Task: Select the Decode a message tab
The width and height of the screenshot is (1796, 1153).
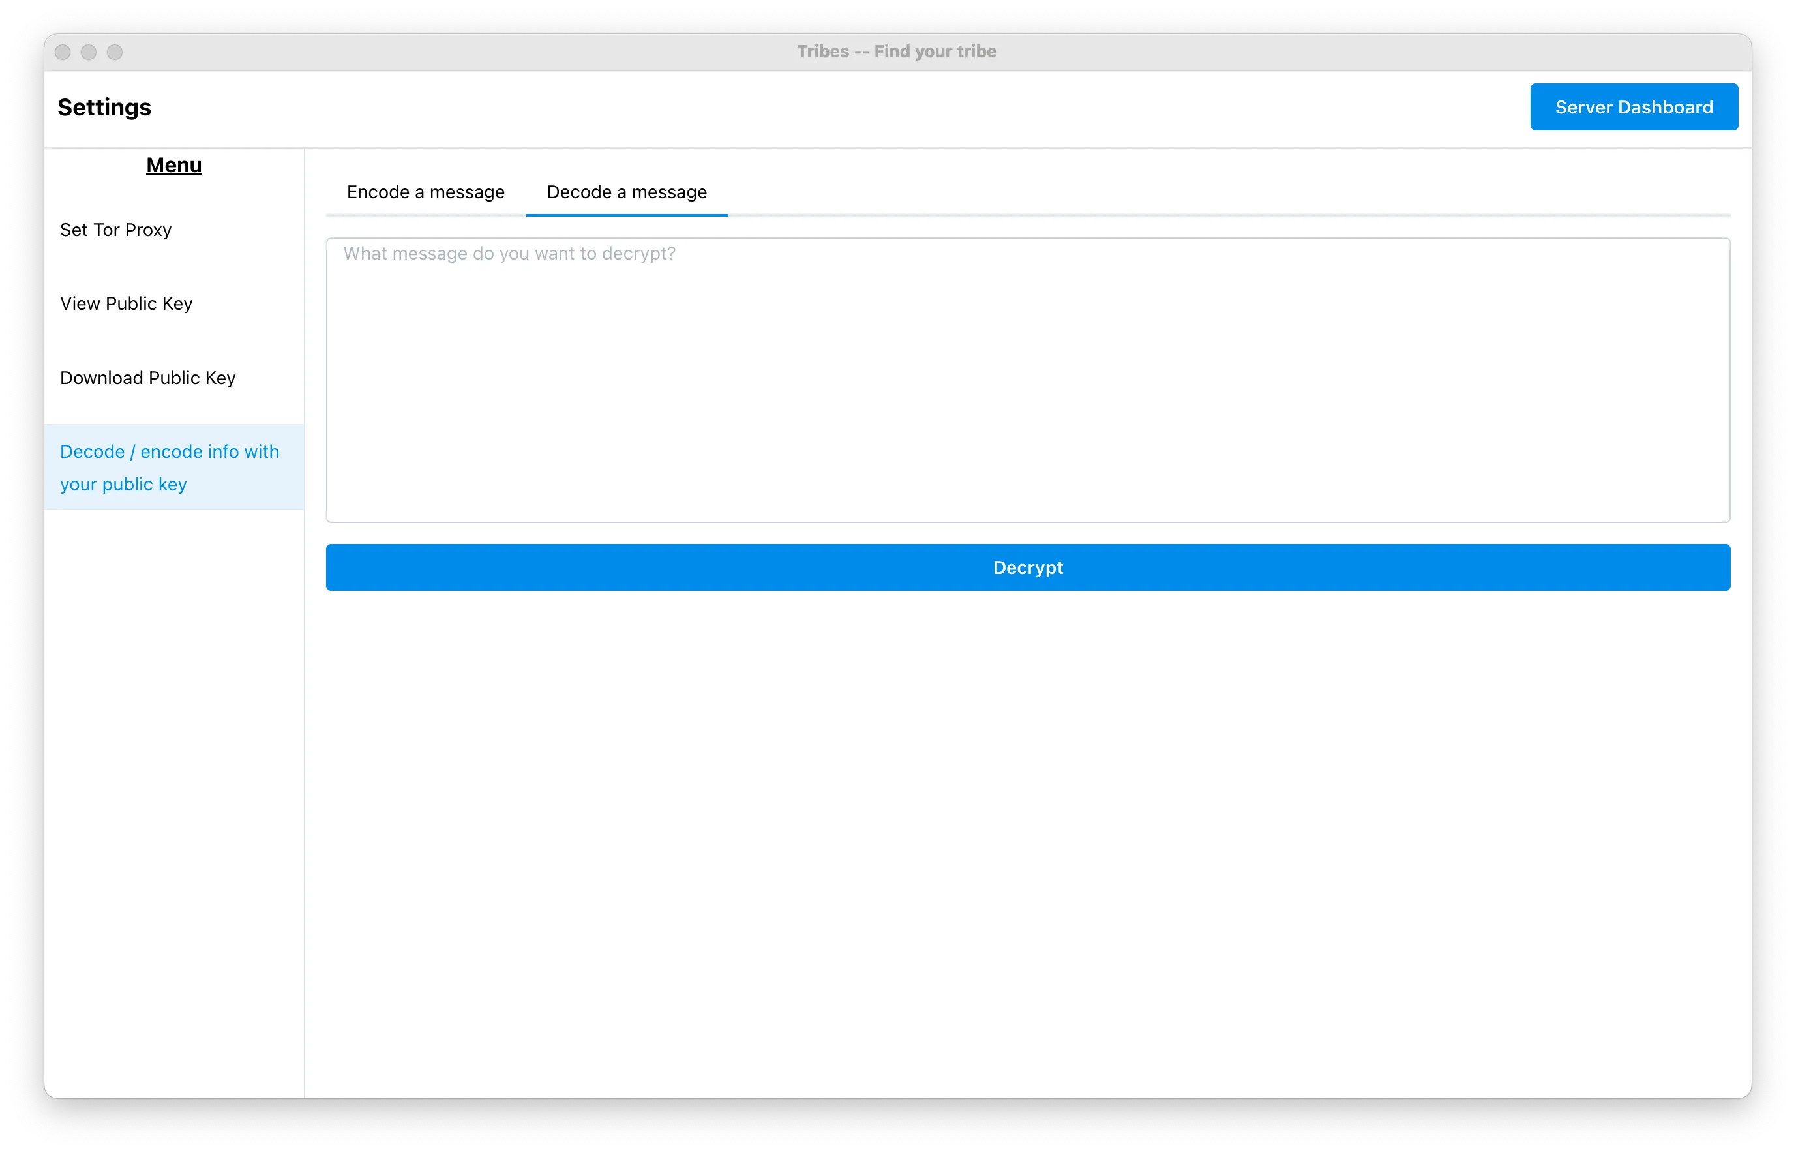Action: tap(625, 192)
